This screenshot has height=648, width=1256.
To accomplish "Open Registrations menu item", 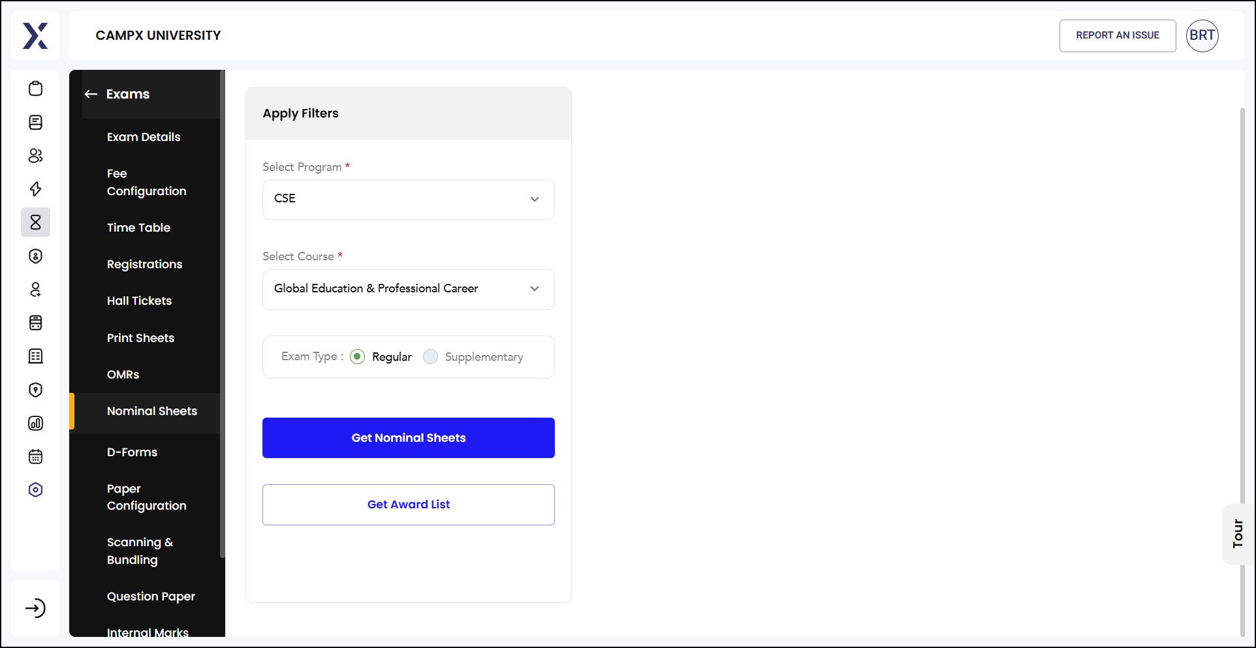I will click(144, 264).
